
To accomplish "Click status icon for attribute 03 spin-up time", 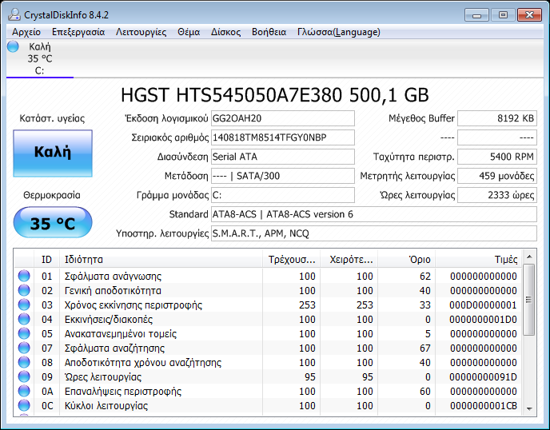I will click(24, 305).
